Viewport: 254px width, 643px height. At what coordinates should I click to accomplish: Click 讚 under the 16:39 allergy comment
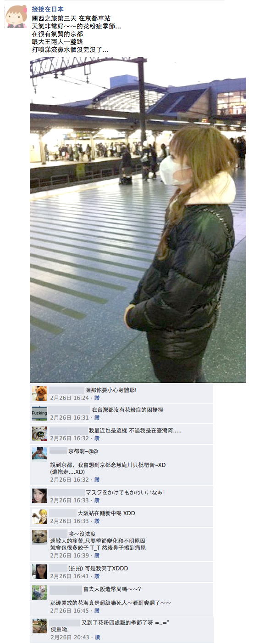click(97, 556)
